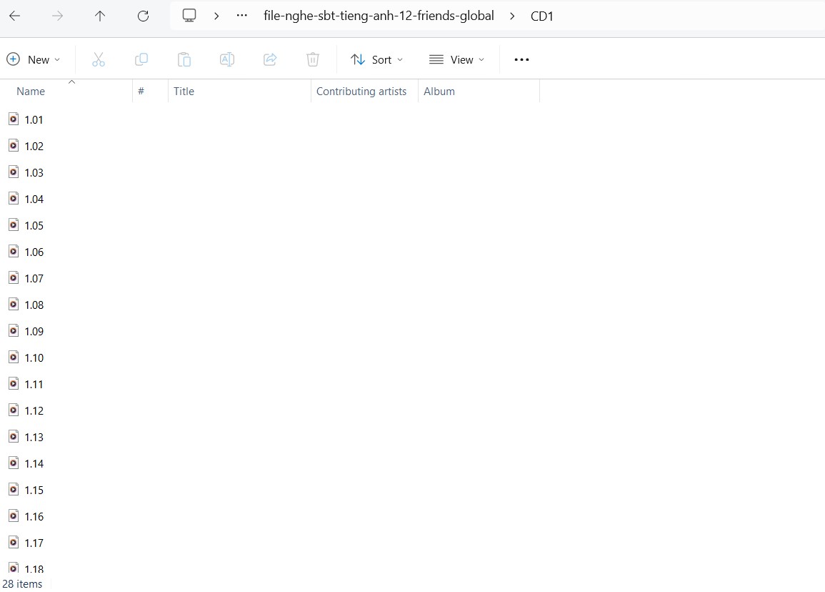
Task: Refresh the folder view
Action: point(143,16)
